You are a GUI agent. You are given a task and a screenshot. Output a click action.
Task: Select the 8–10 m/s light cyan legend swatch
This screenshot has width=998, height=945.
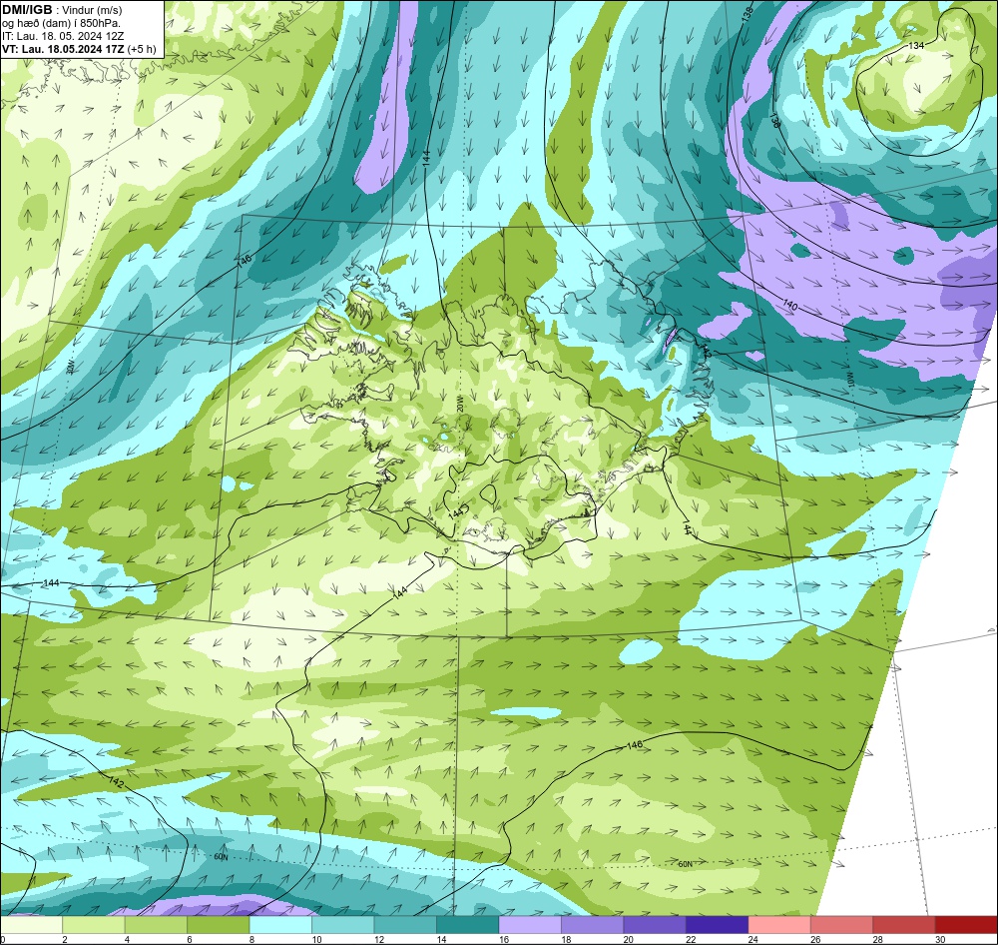(280, 925)
